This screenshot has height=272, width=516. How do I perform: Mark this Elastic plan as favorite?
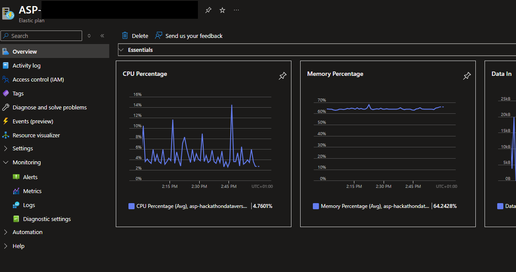coord(222,10)
